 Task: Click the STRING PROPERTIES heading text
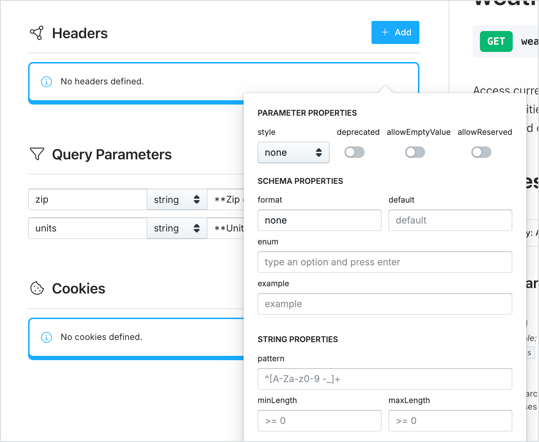[x=298, y=339]
